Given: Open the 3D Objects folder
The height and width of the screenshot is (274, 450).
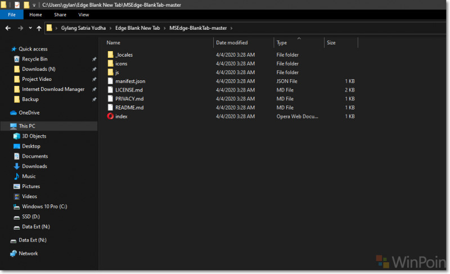Looking at the screenshot, I should pyautogui.click(x=34, y=136).
